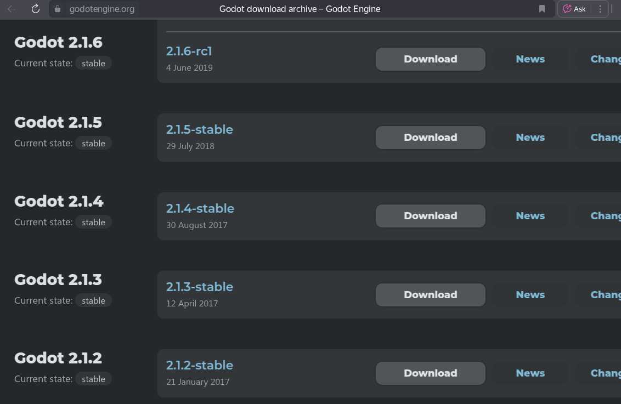Open News for 2.1.6-rc1
This screenshot has width=621, height=404.
(x=530, y=59)
